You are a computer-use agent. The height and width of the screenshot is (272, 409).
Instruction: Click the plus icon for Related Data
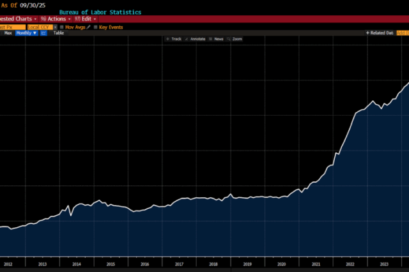click(367, 33)
